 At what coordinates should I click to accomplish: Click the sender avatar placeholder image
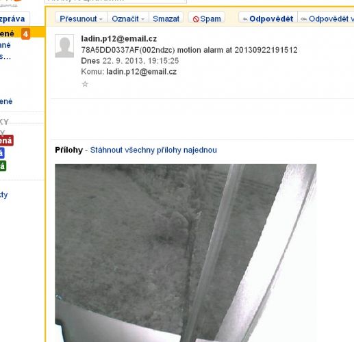point(64,46)
